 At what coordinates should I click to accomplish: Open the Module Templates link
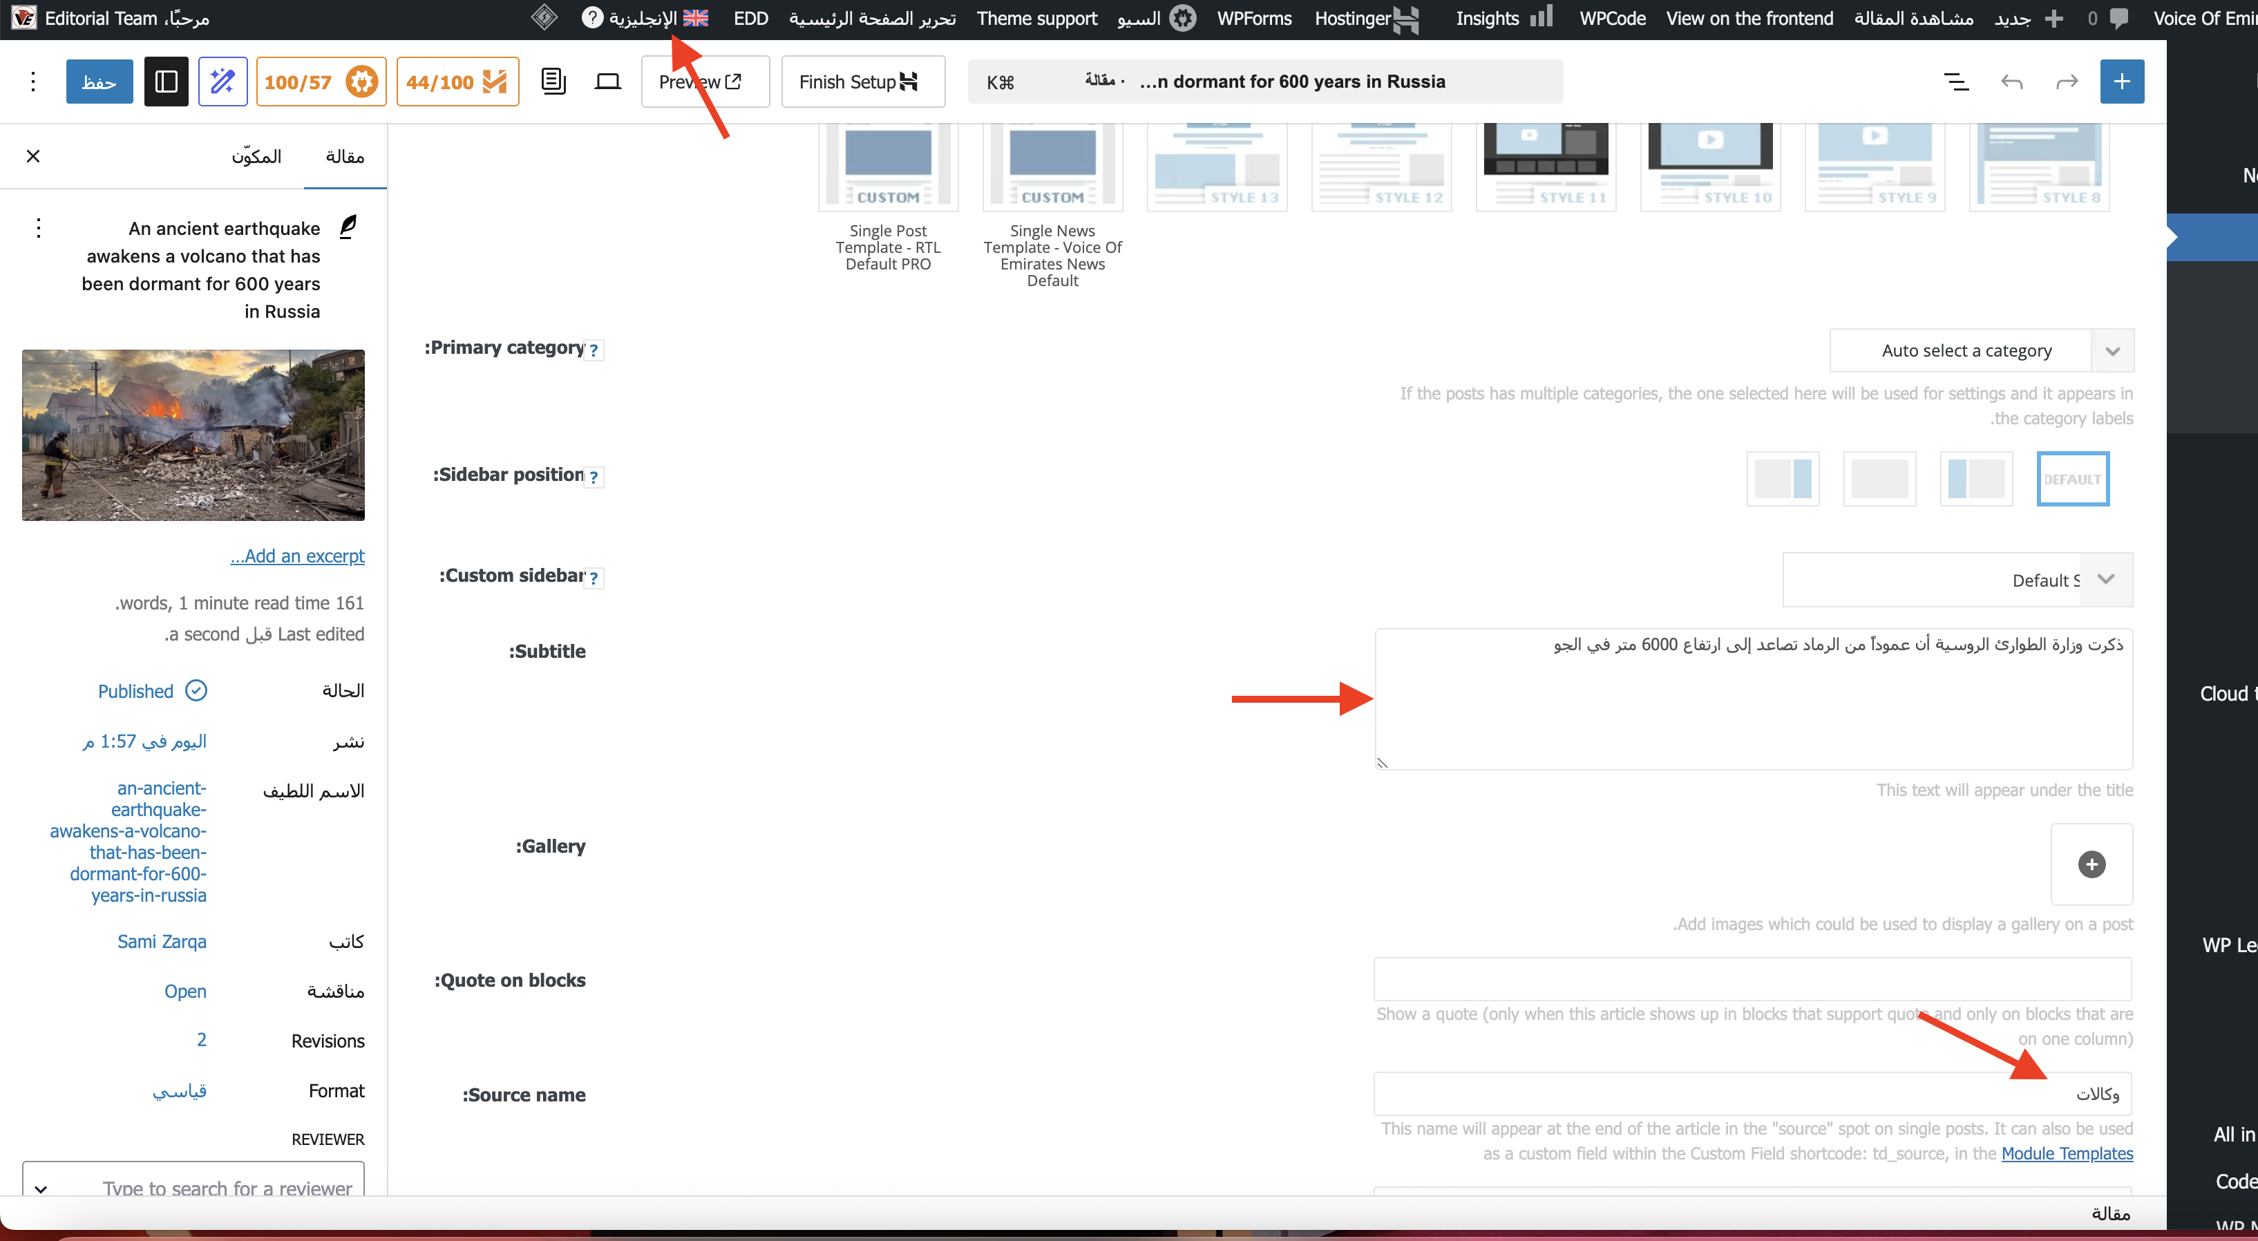tap(2068, 1153)
